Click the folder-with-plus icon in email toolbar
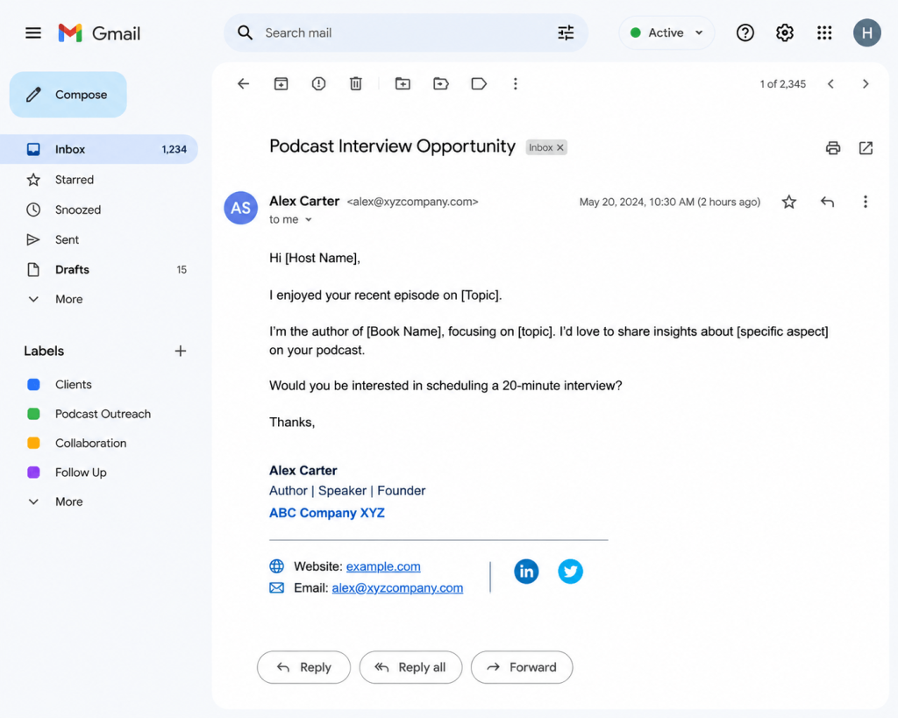 tap(403, 83)
